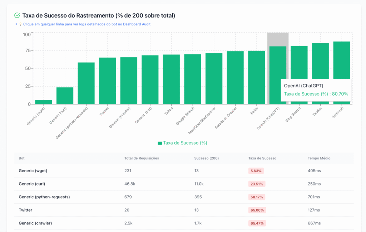Click the Generic (bot) chart bar

[150, 80]
